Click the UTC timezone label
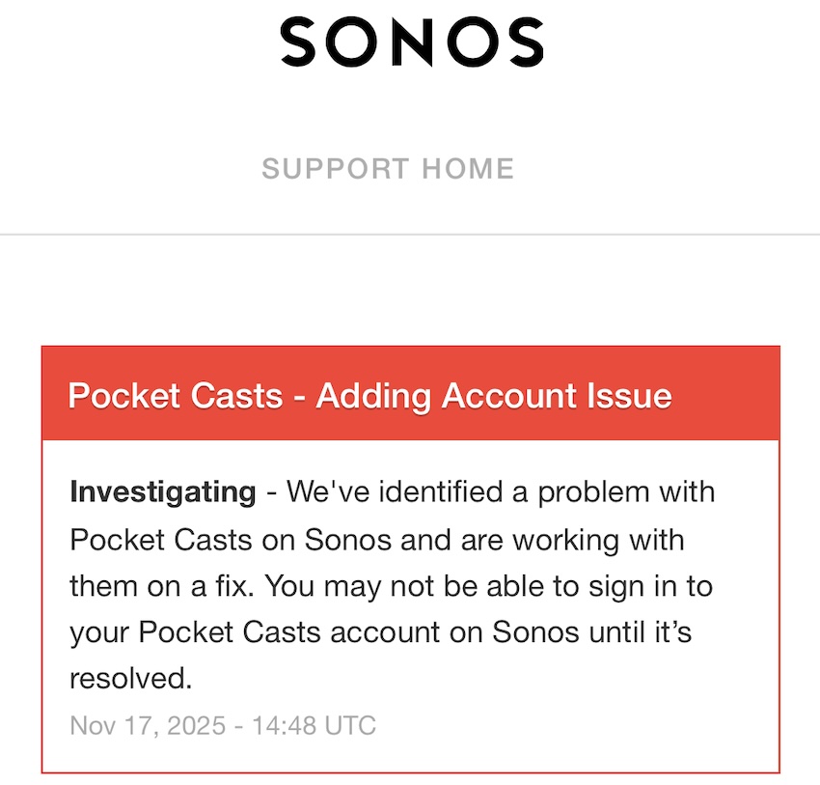Image resolution: width=820 pixels, height=785 pixels. (351, 725)
